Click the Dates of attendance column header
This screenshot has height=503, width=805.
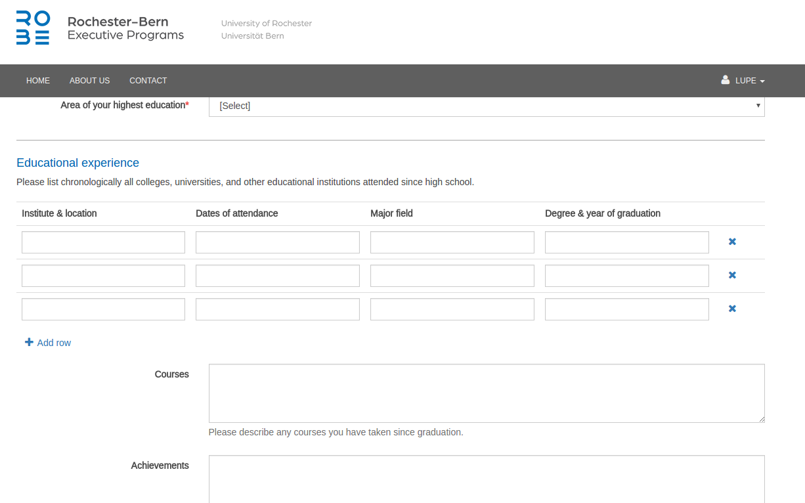237,213
